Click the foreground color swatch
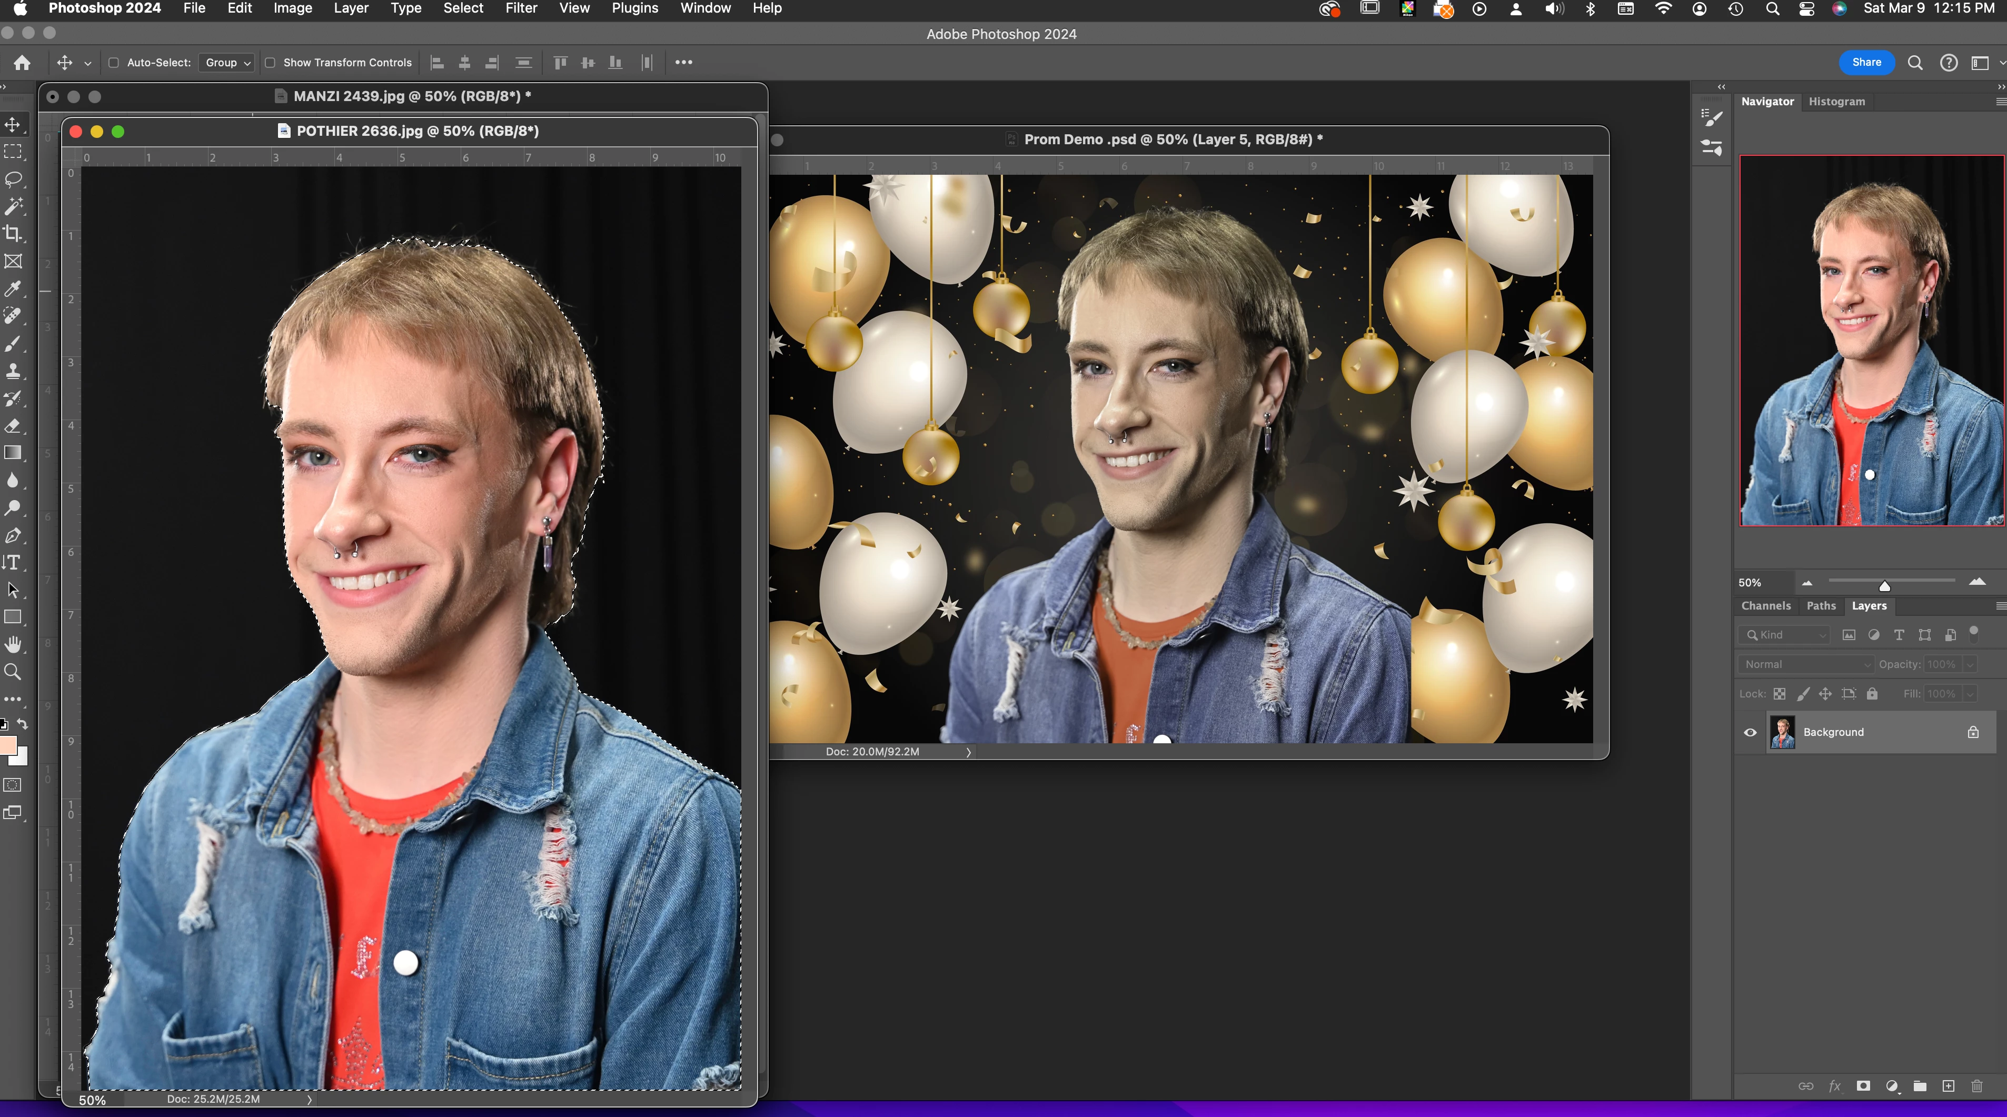 (8, 745)
